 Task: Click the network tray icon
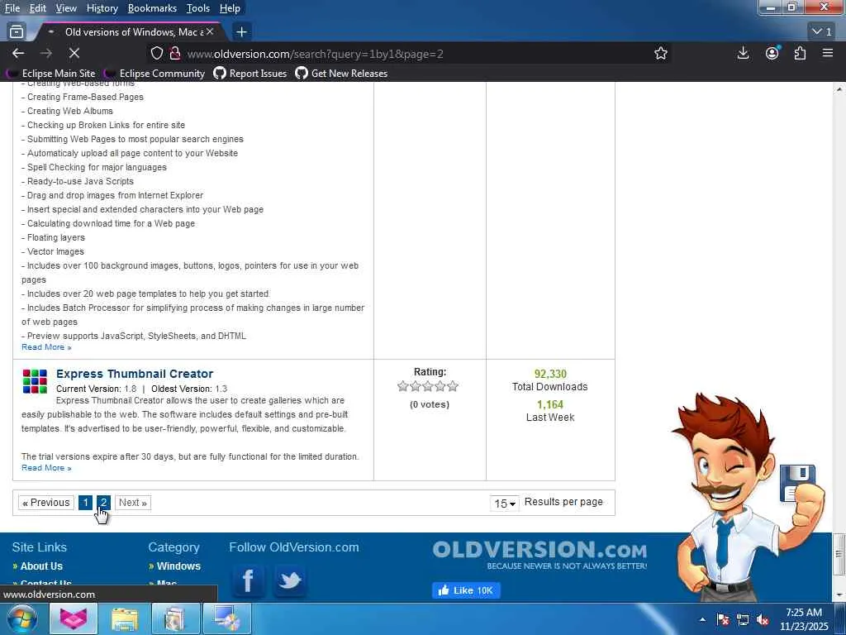[x=743, y=620]
